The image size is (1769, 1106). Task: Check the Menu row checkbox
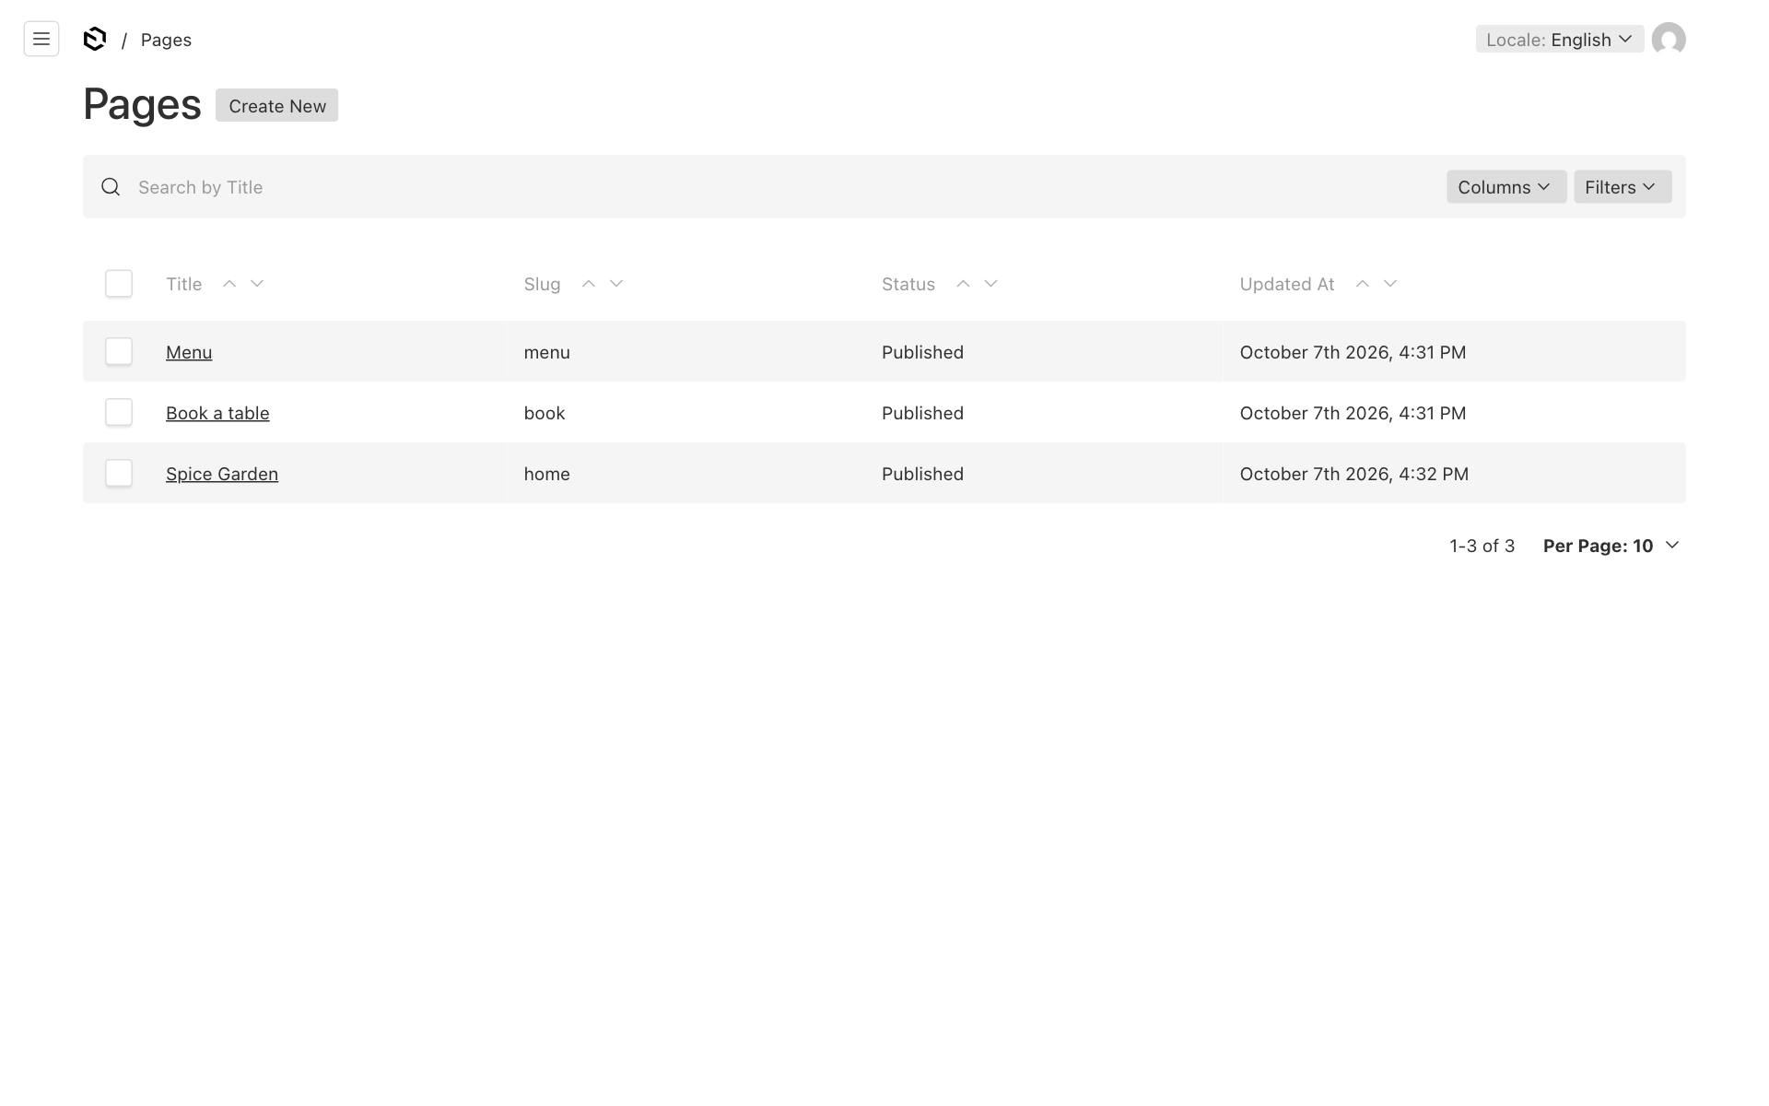pyautogui.click(x=119, y=351)
